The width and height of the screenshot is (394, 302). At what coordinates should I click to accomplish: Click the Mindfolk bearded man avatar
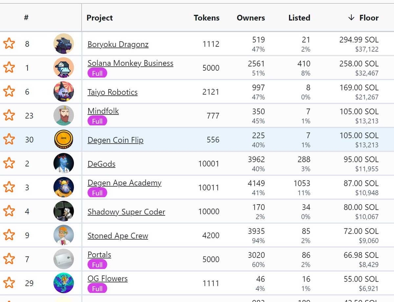(64, 115)
